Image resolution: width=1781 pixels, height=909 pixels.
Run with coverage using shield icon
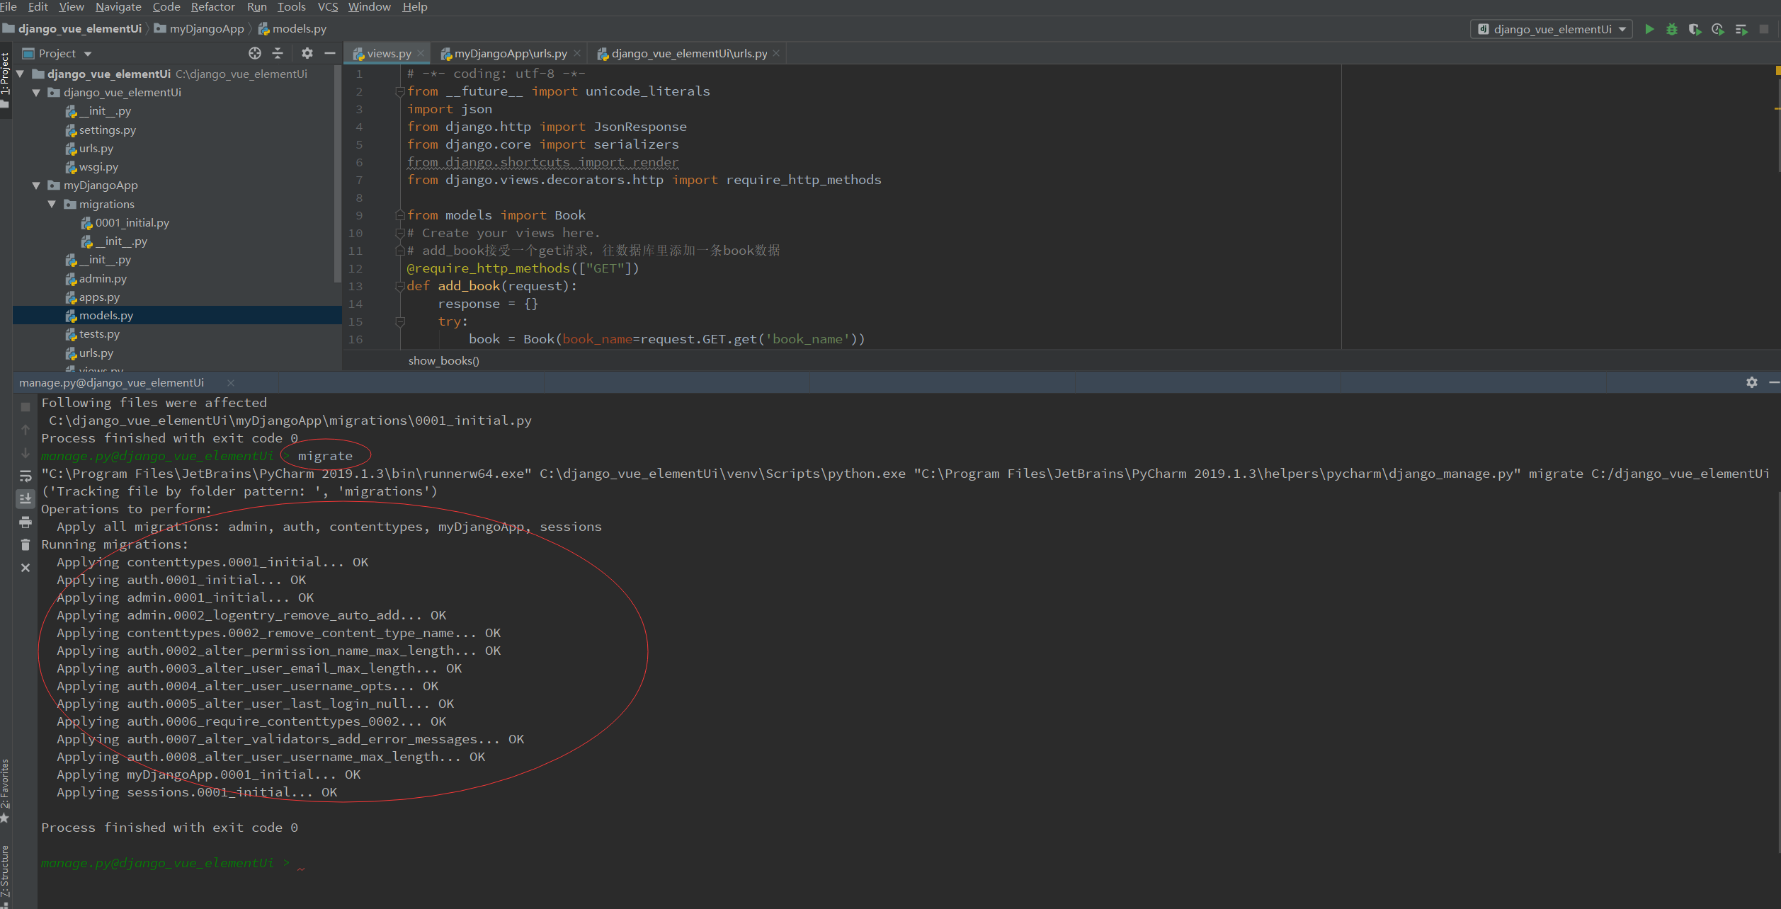[1695, 29]
